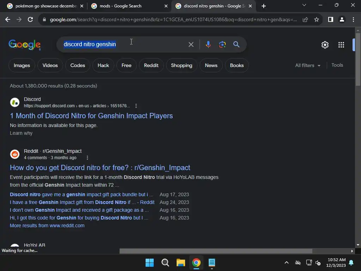
Task: Show hidden system tray icons
Action: point(287,263)
